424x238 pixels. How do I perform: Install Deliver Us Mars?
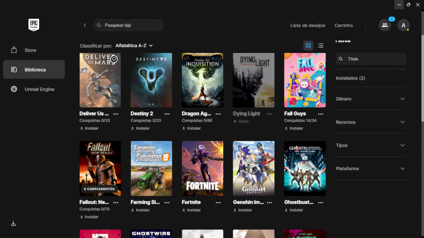(89, 128)
